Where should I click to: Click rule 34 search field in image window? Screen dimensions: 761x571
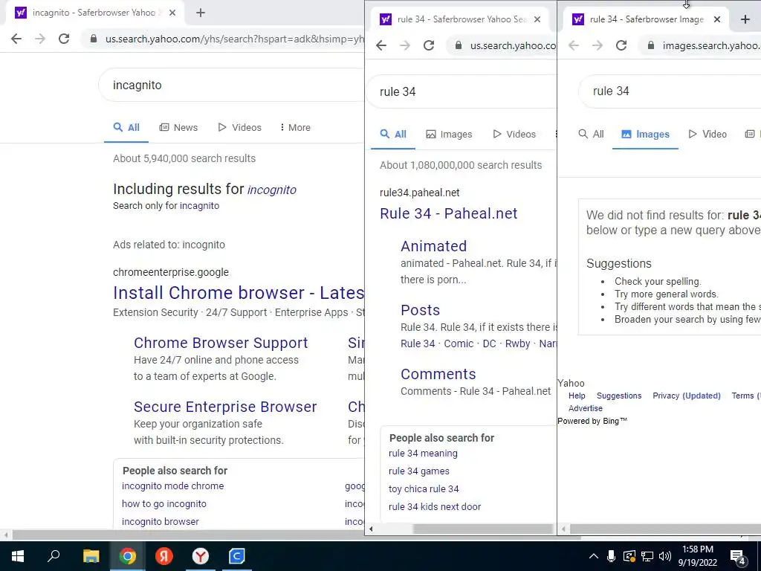pyautogui.click(x=670, y=91)
